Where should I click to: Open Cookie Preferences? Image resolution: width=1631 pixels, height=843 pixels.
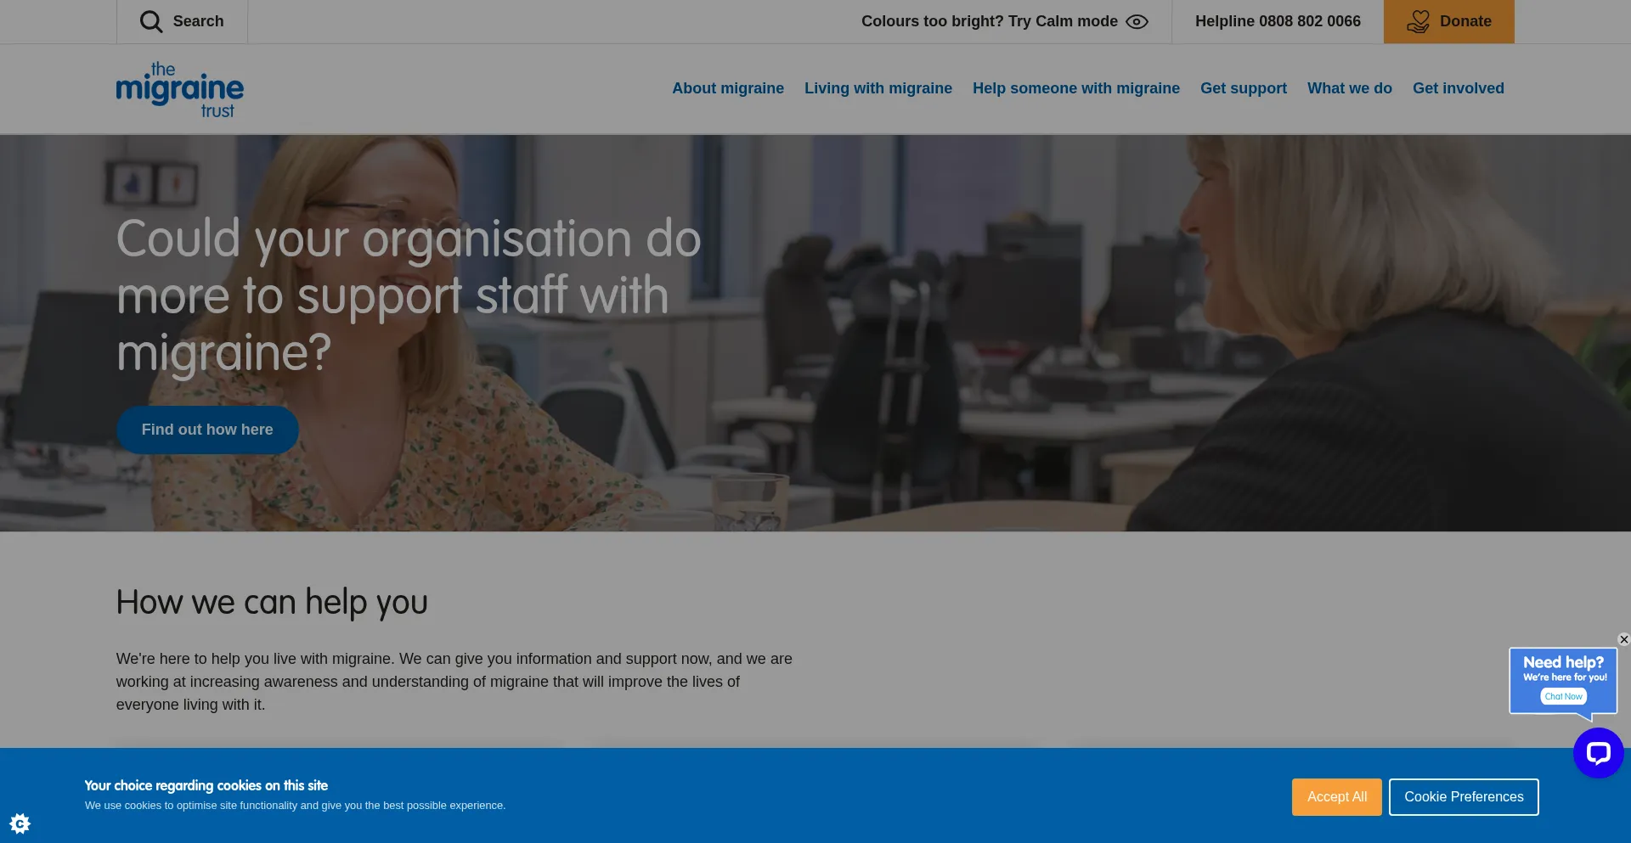pyautogui.click(x=1463, y=796)
